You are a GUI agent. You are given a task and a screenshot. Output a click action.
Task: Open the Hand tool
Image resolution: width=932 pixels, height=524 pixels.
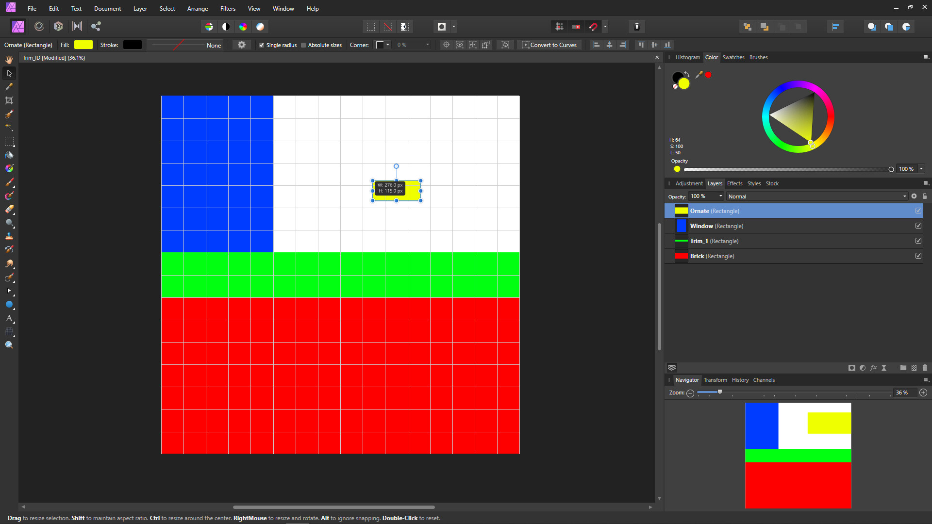(9, 59)
